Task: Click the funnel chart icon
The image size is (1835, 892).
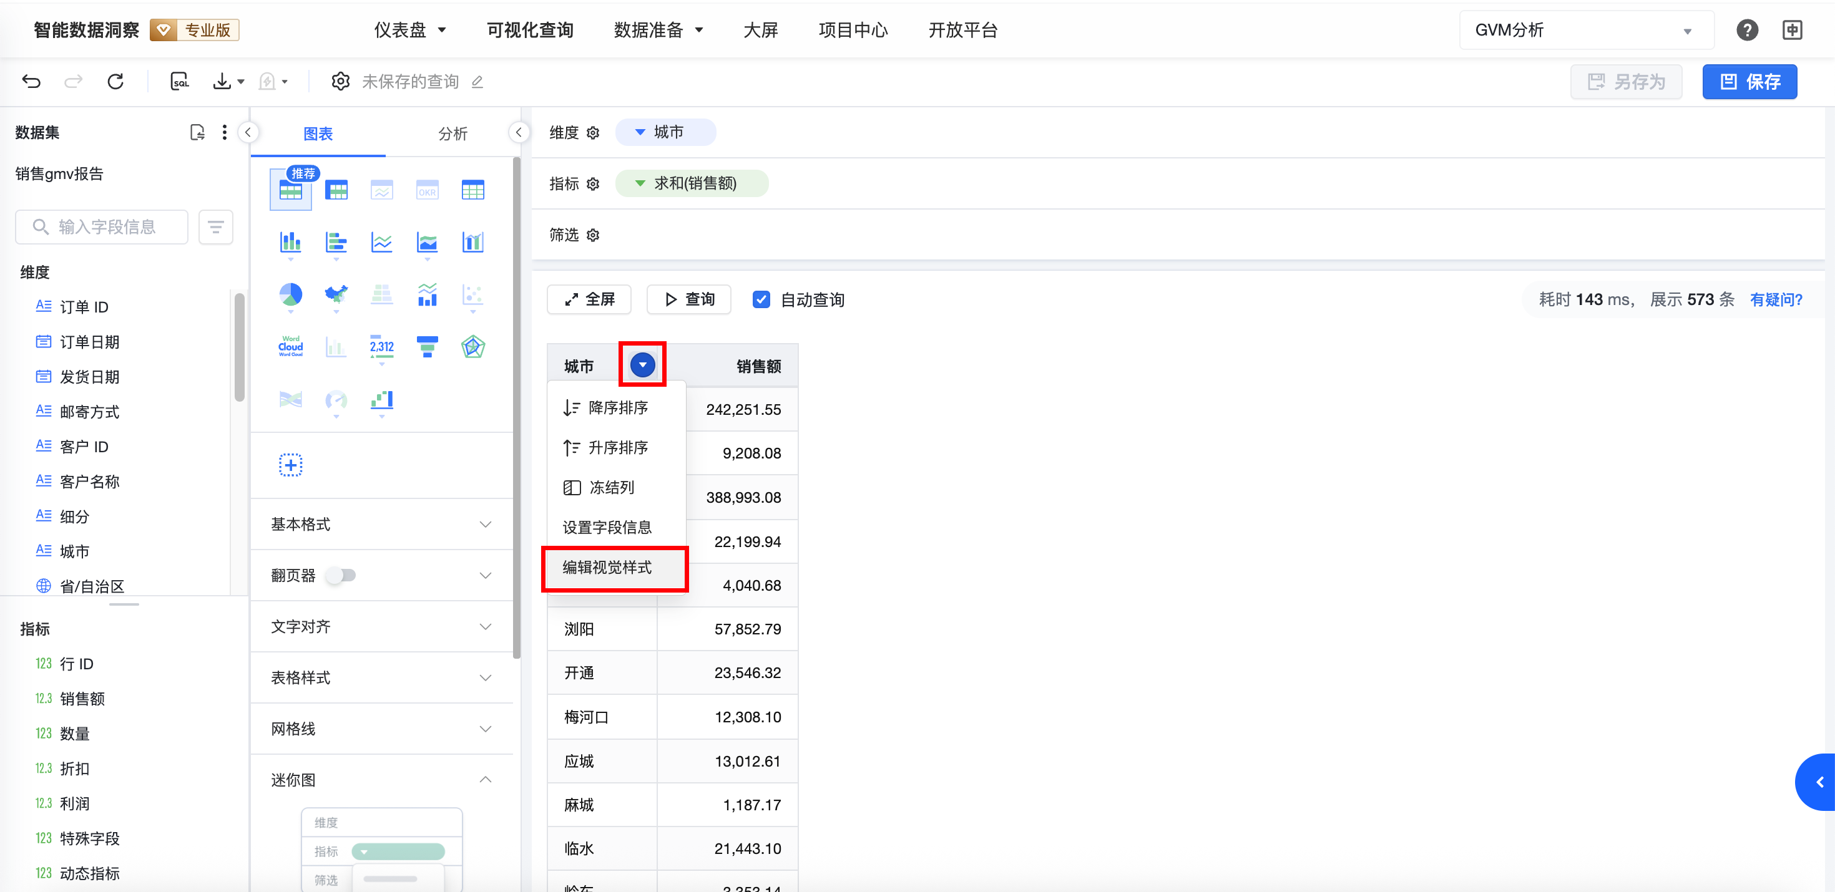Action: (428, 347)
